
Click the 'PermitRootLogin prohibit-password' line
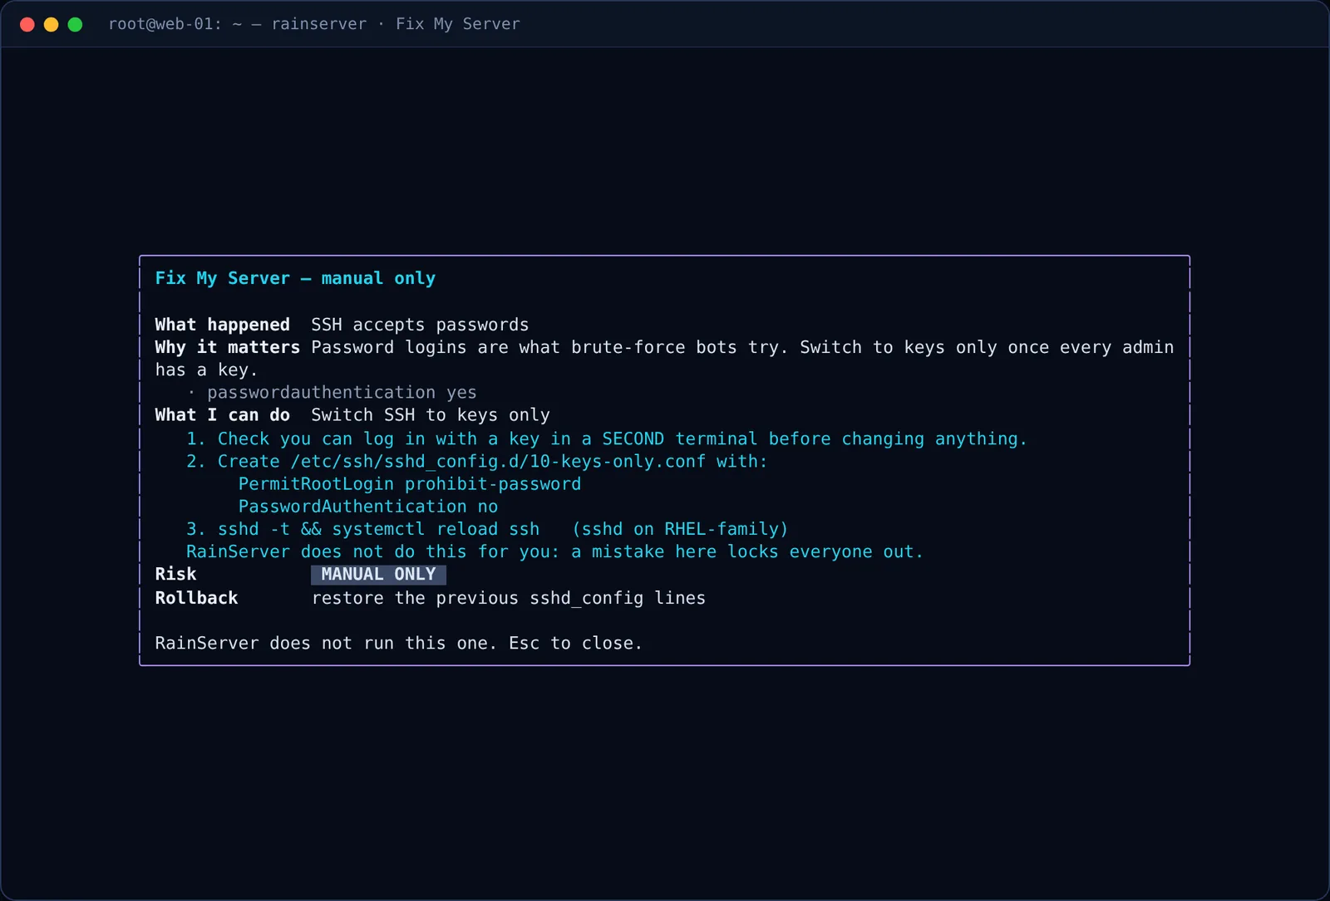[410, 483]
